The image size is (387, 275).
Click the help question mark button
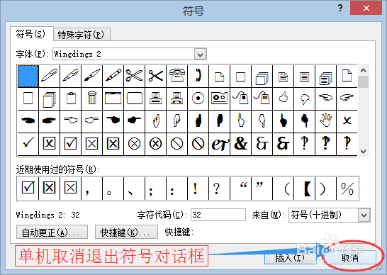click(x=340, y=8)
